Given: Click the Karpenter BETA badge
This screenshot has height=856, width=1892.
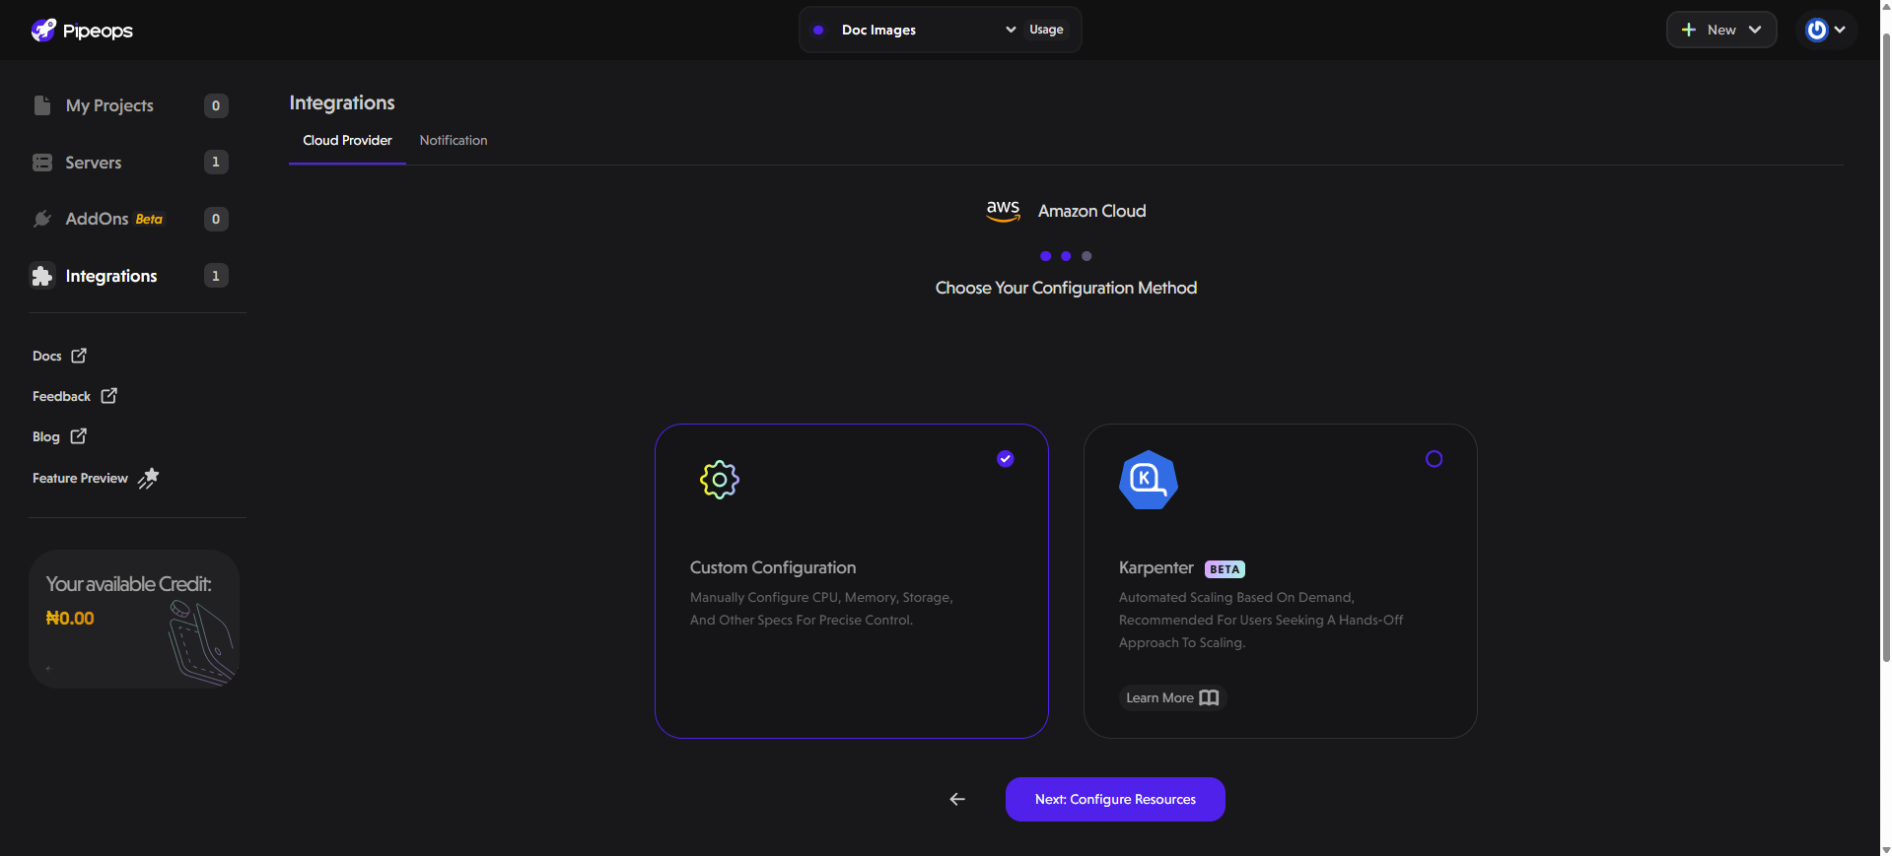Looking at the screenshot, I should click(1225, 569).
